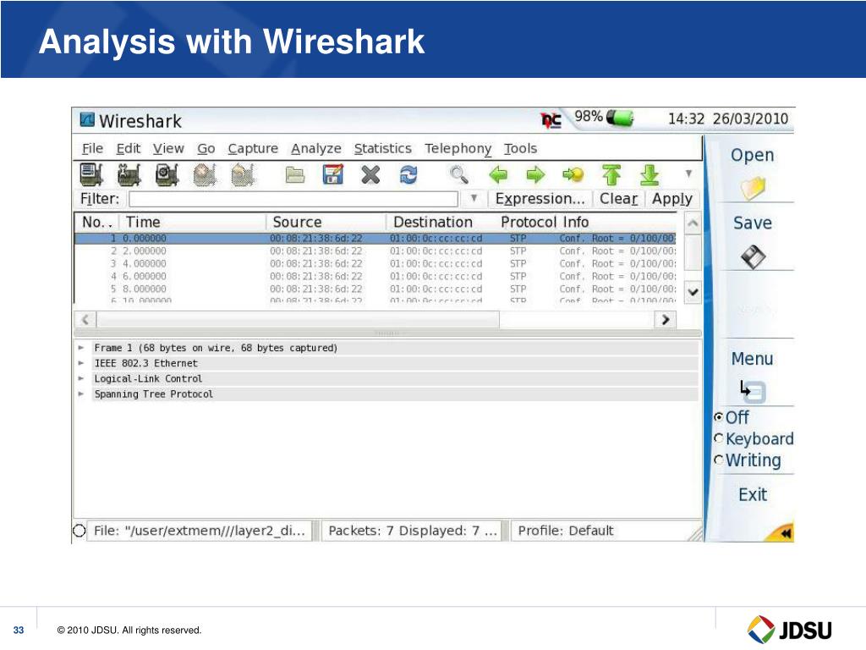Viewport: 866px width, 650px height.
Task: Expand the IEEE 802.3 Ethernet tree
Action: tap(81, 363)
